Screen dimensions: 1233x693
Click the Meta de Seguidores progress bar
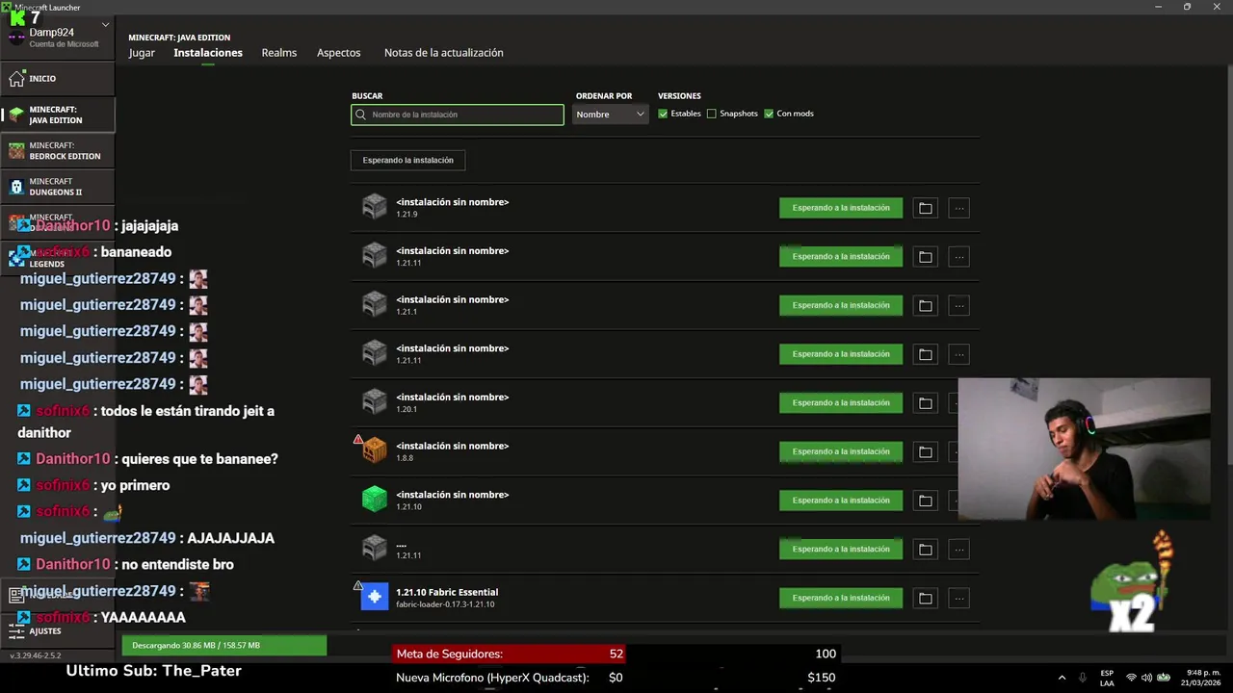point(616,654)
